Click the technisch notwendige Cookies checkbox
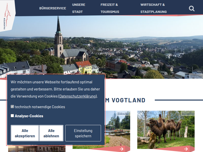 coord(12,106)
